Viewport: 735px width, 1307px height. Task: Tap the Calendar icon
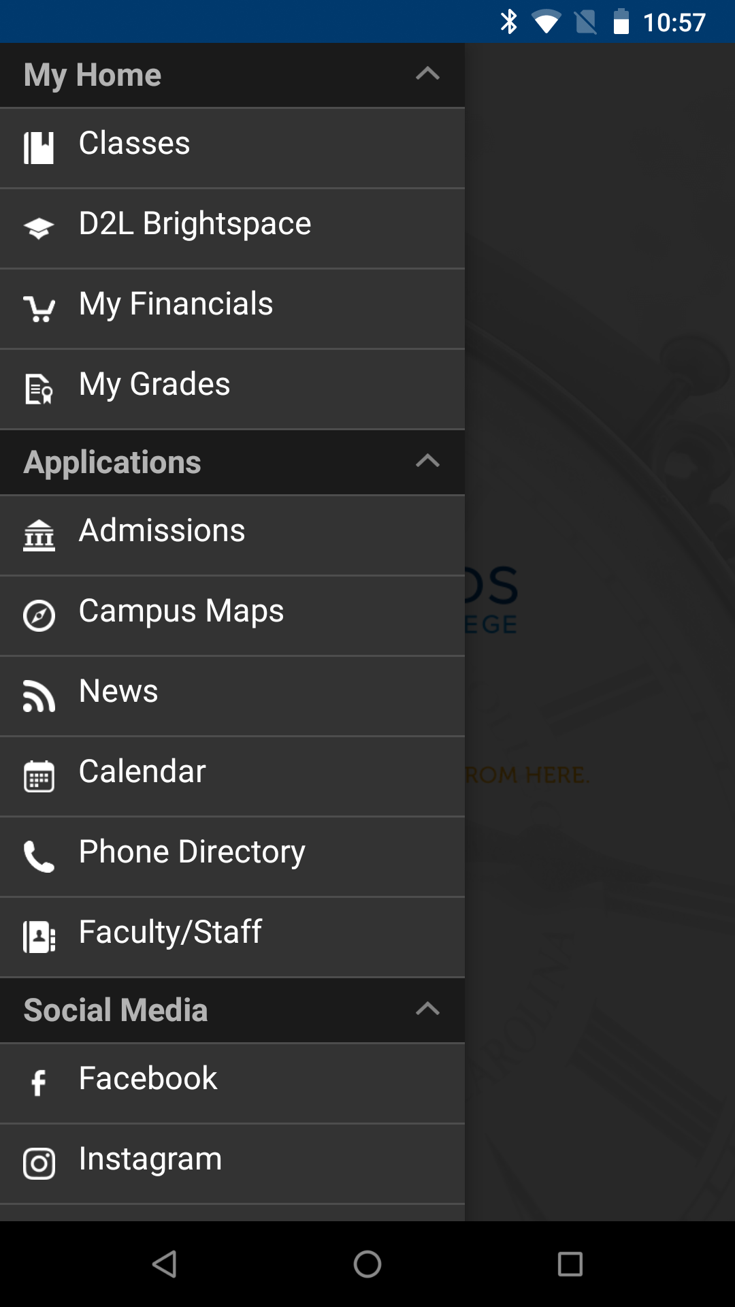pos(39,776)
